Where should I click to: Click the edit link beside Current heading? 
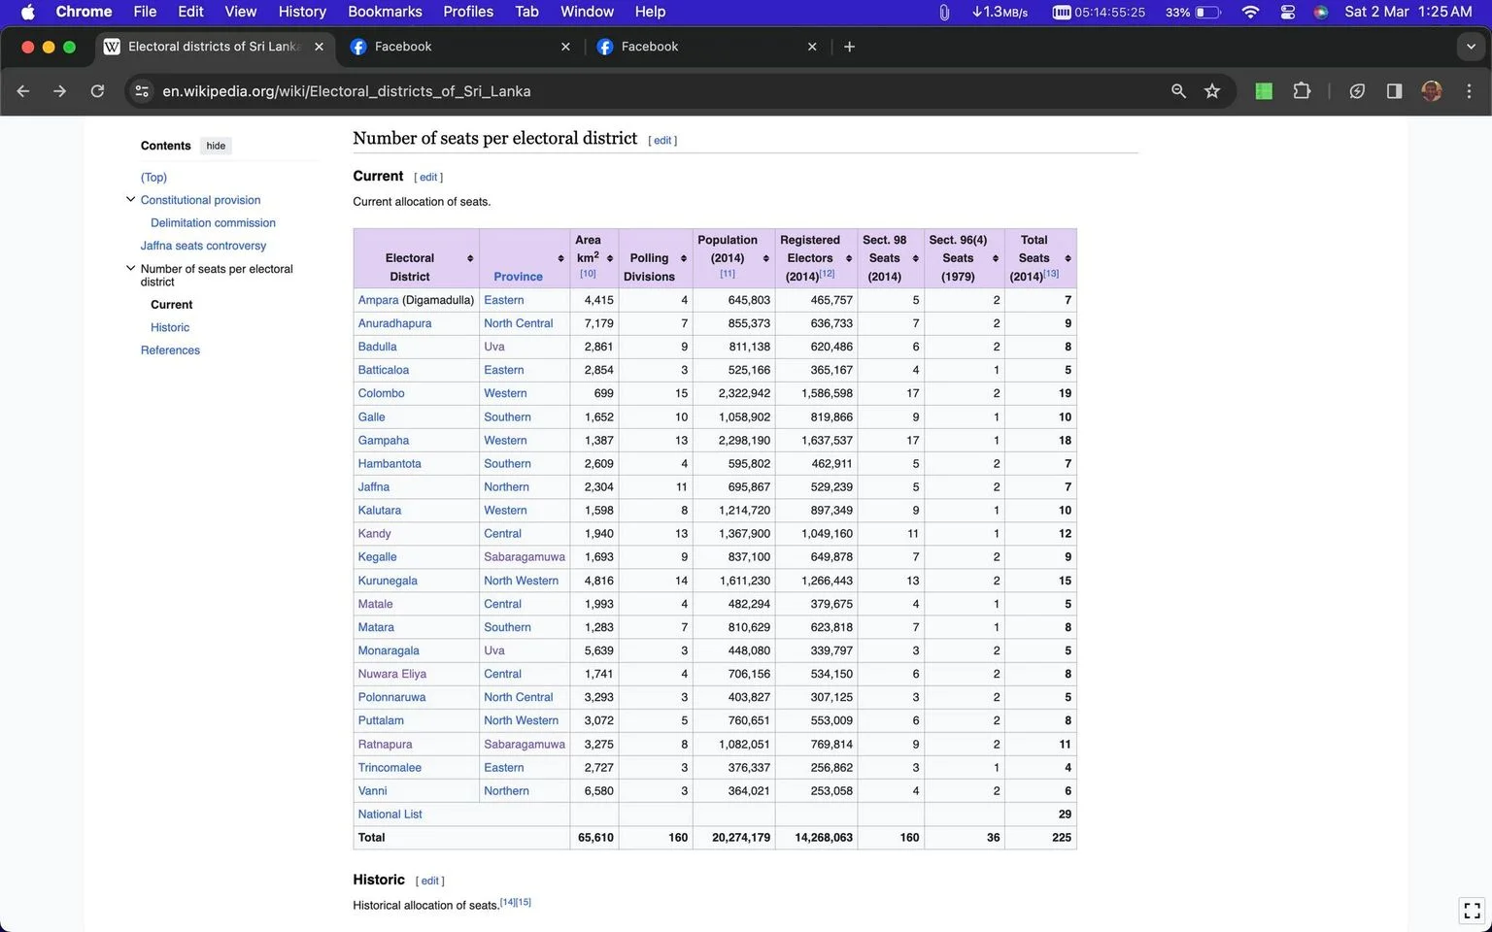point(428,178)
